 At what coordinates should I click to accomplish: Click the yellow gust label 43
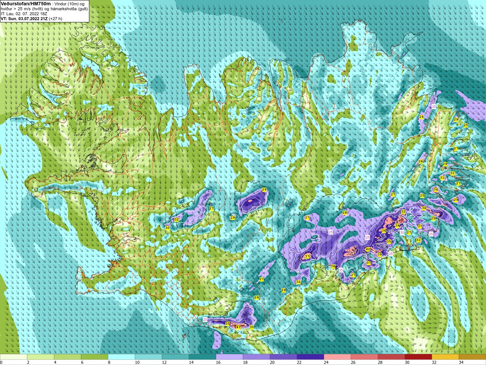[x=238, y=327]
